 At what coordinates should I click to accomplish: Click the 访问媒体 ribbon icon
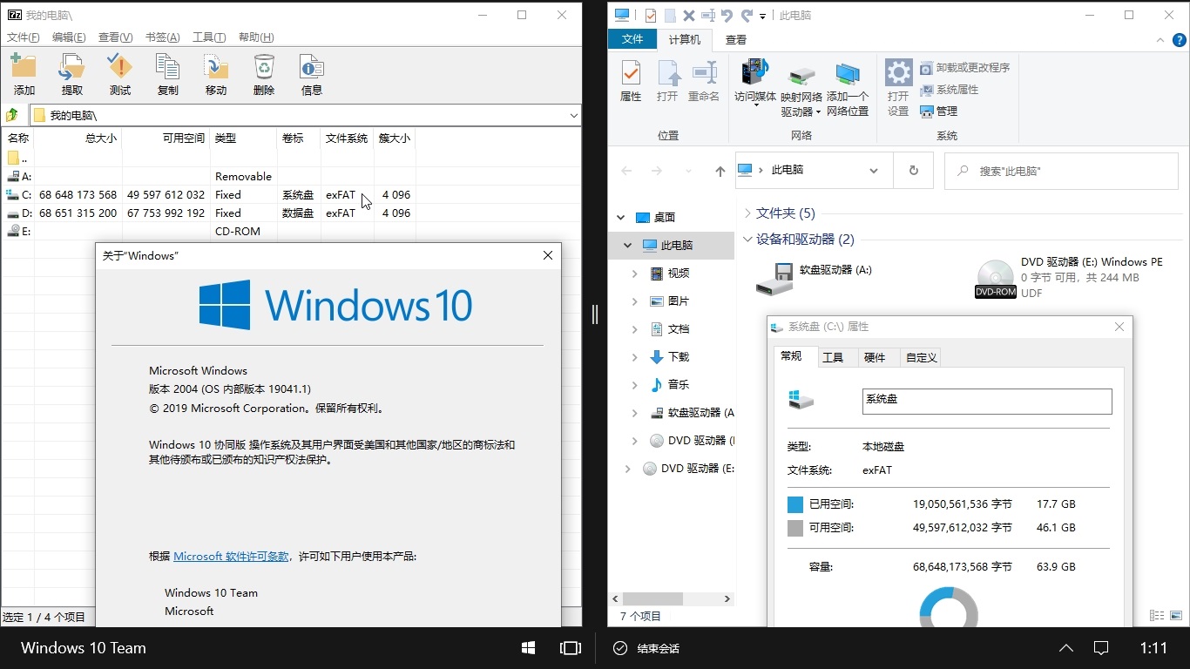pyautogui.click(x=755, y=83)
